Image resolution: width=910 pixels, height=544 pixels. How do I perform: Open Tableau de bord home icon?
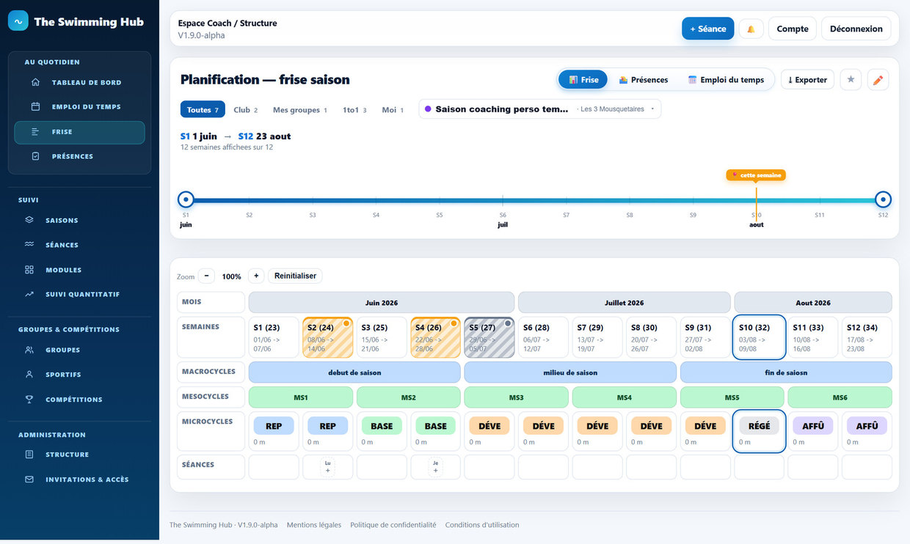[x=35, y=82]
